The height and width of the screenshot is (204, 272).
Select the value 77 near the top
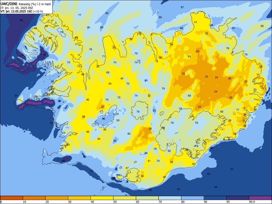pyautogui.click(x=80, y=15)
